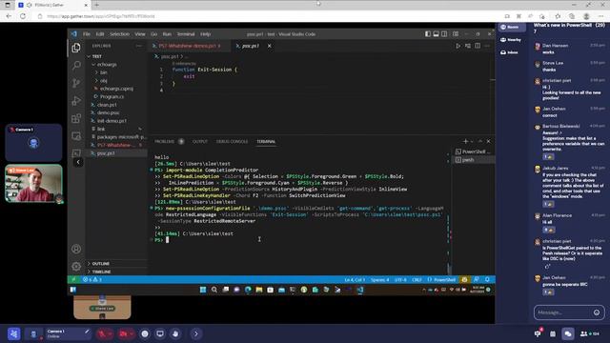Close the terminal panel

489,142
